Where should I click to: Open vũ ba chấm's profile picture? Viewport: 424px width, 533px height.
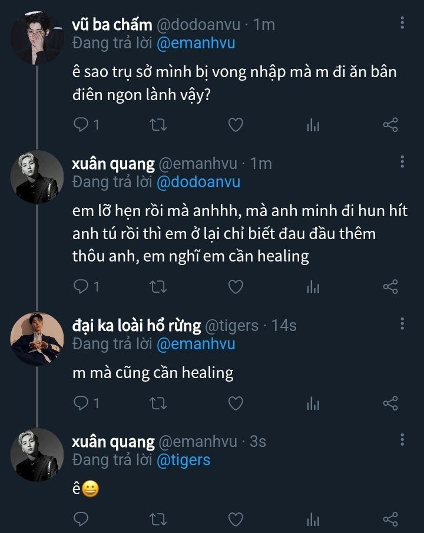pos(37,38)
